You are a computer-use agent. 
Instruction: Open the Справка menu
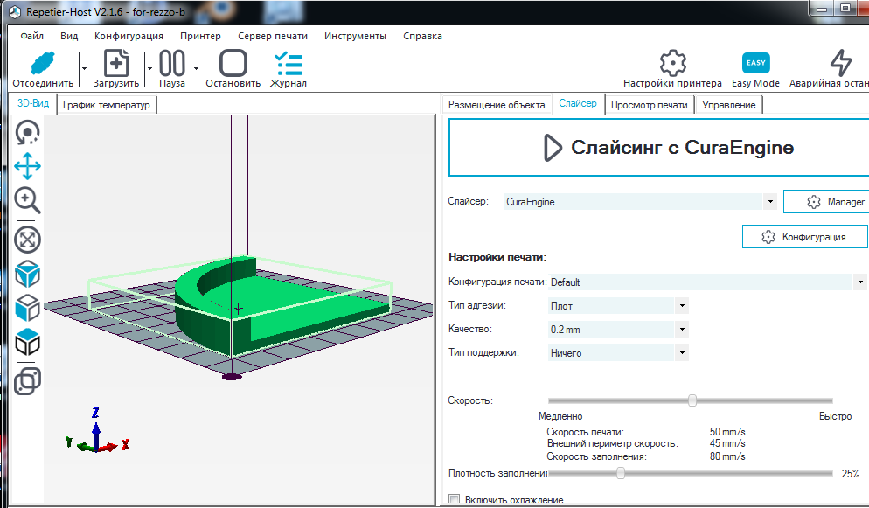pos(423,36)
